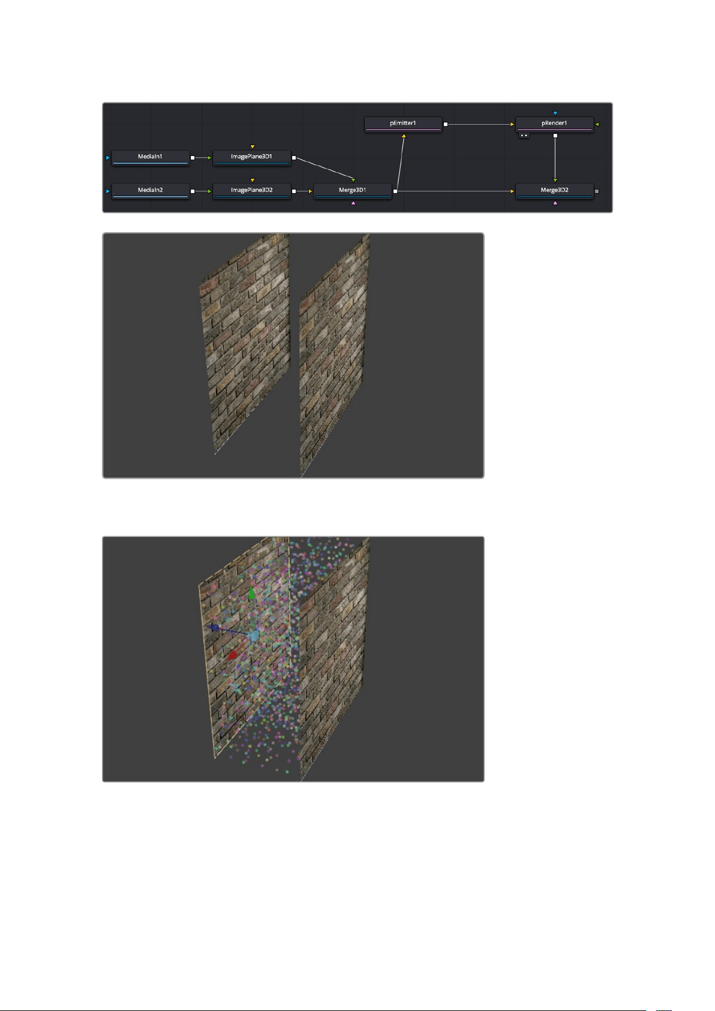The image size is (715, 1011).
Task: Select the ImagePlane3D2 node
Action: pyautogui.click(x=252, y=191)
